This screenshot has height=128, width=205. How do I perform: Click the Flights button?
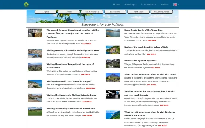point(45,12)
